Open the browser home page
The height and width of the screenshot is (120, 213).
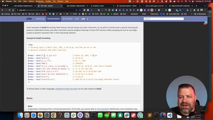(x=13, y=10)
